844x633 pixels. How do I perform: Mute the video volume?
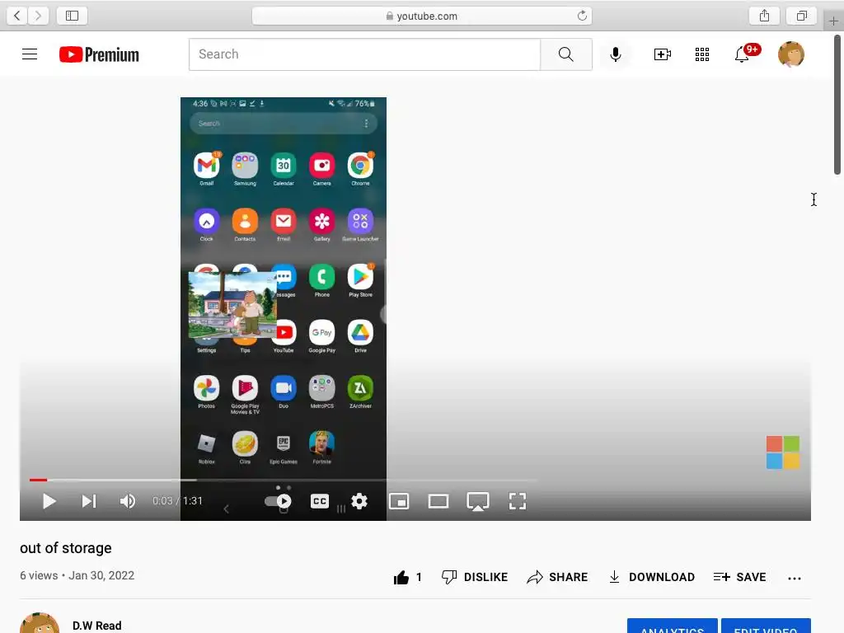click(128, 501)
